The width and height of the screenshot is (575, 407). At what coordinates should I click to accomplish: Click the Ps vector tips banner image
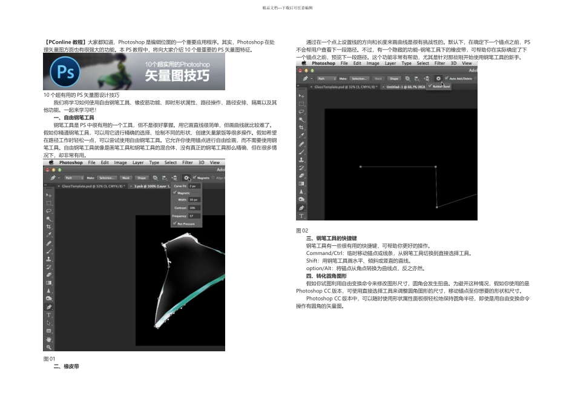[x=134, y=71]
